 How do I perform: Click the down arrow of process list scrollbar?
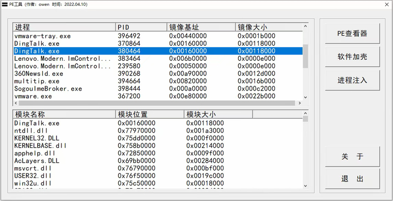point(305,97)
